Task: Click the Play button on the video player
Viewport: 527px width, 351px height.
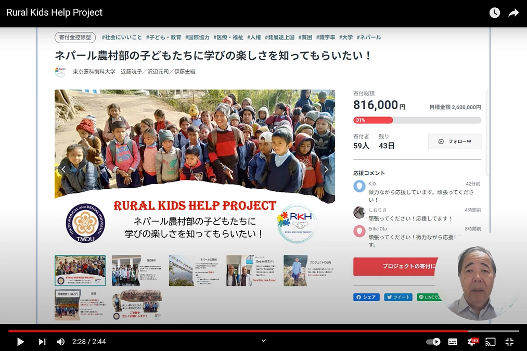Action: pos(20,342)
